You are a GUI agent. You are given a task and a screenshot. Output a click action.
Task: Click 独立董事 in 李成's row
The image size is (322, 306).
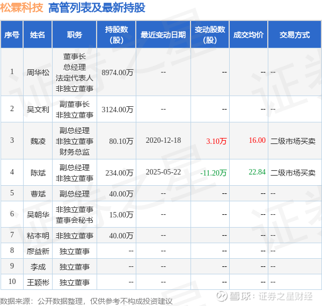(75, 267)
